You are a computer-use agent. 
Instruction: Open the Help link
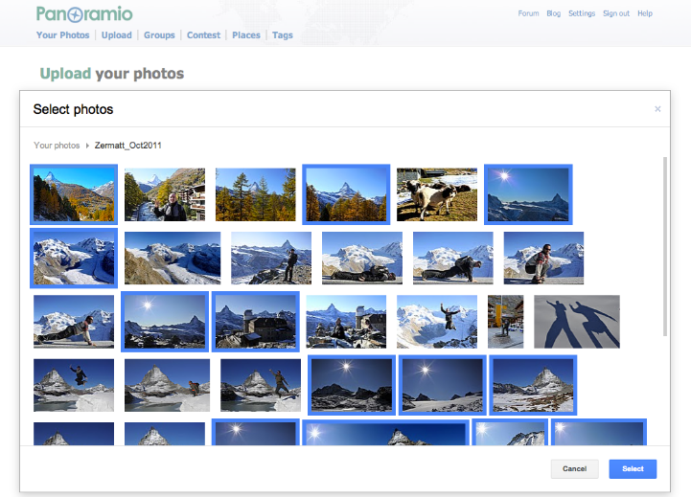pyautogui.click(x=645, y=13)
